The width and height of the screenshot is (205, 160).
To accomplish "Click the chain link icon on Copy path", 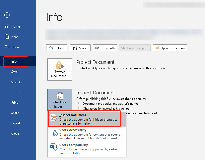I will tap(97, 48).
